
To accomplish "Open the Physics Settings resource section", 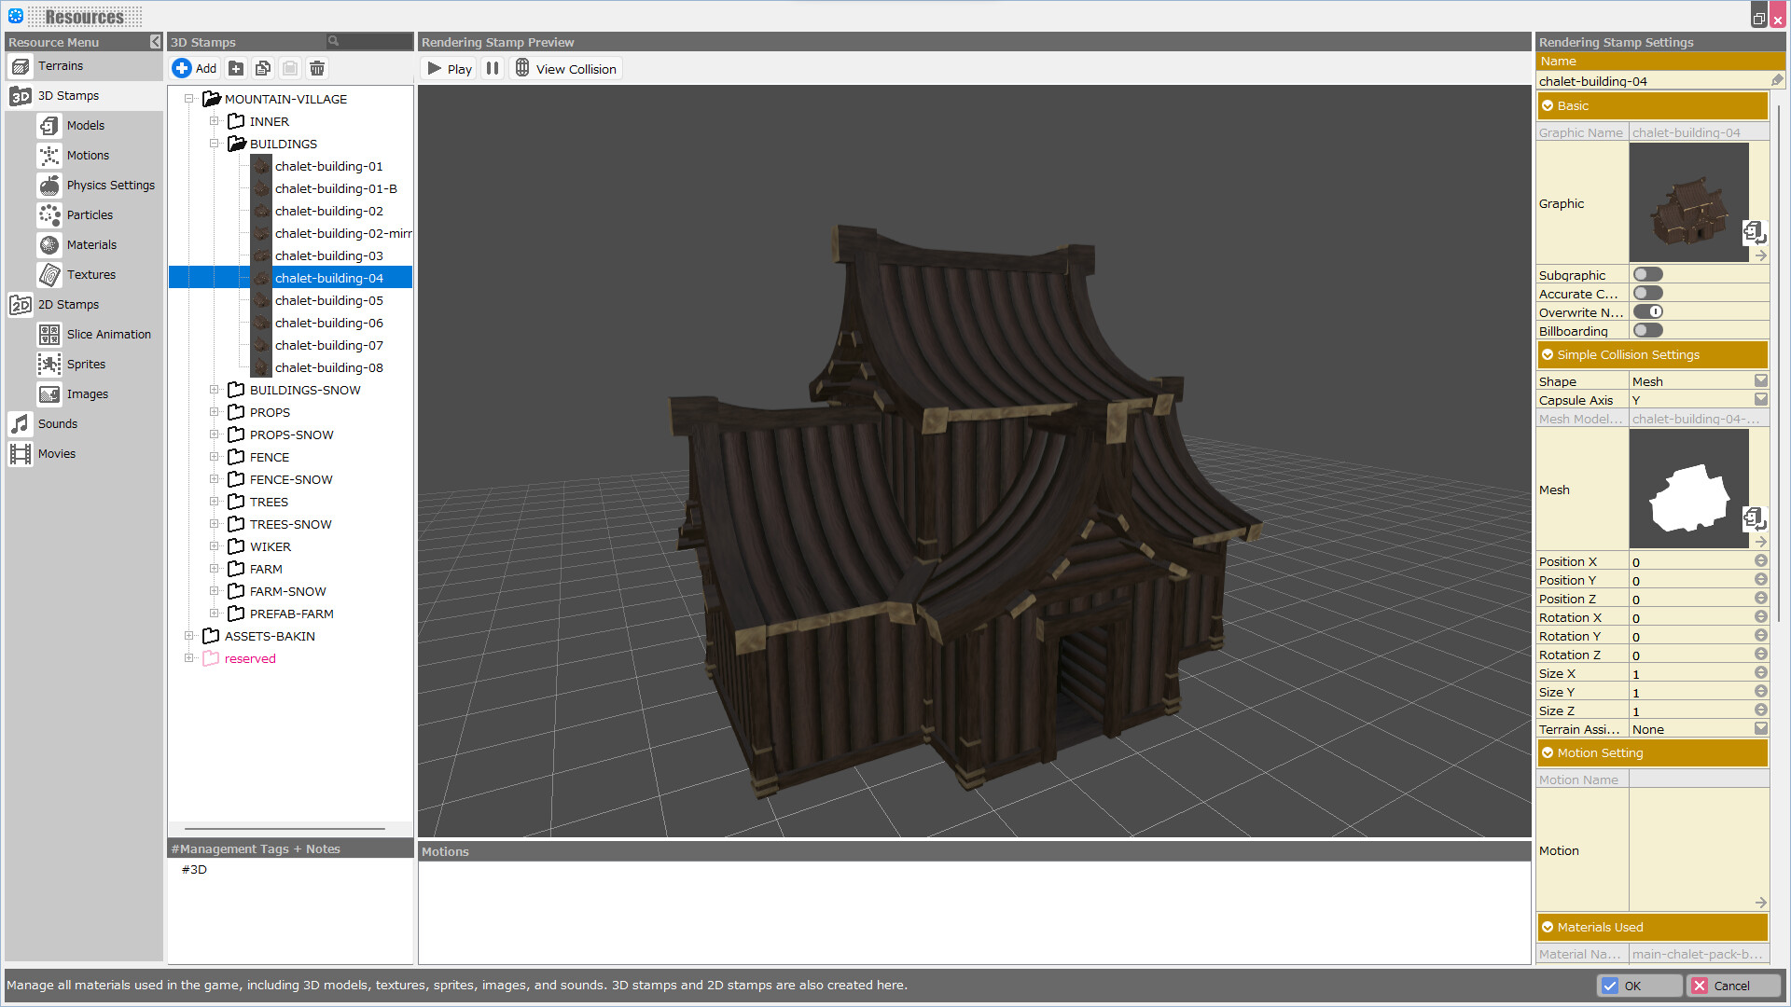I will pos(49,185).
